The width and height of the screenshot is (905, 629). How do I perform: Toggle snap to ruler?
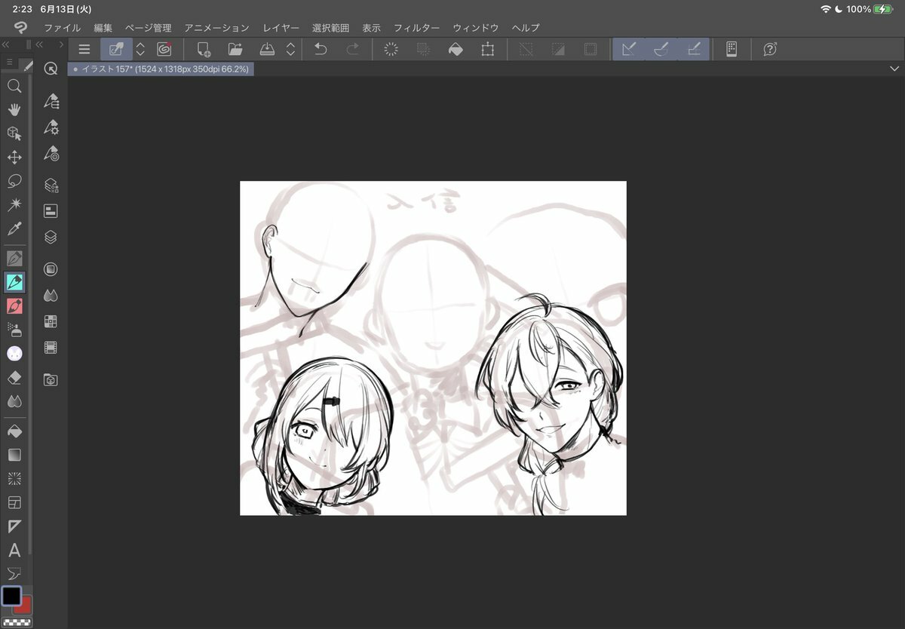(x=628, y=50)
